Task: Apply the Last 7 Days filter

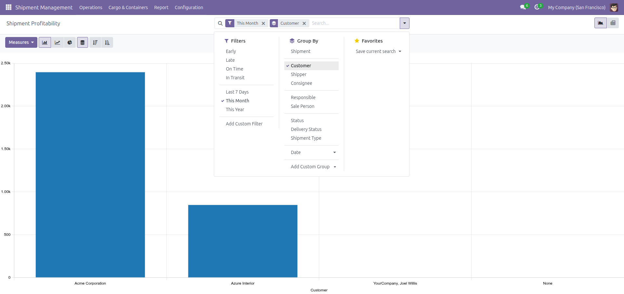Action: click(x=246, y=92)
